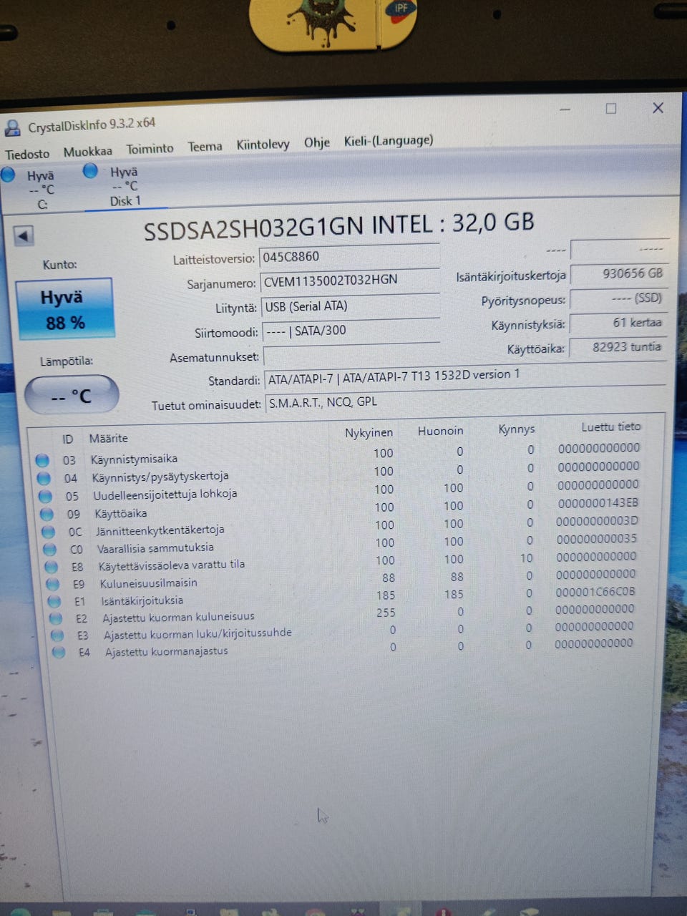Click the blue status icon for Disk 1
Image resolution: width=687 pixels, height=916 pixels.
point(90,171)
